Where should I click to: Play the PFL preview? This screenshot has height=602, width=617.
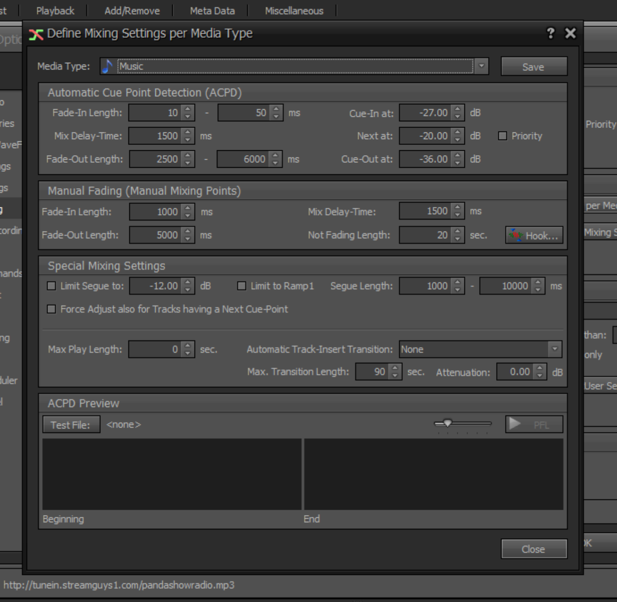coord(534,424)
